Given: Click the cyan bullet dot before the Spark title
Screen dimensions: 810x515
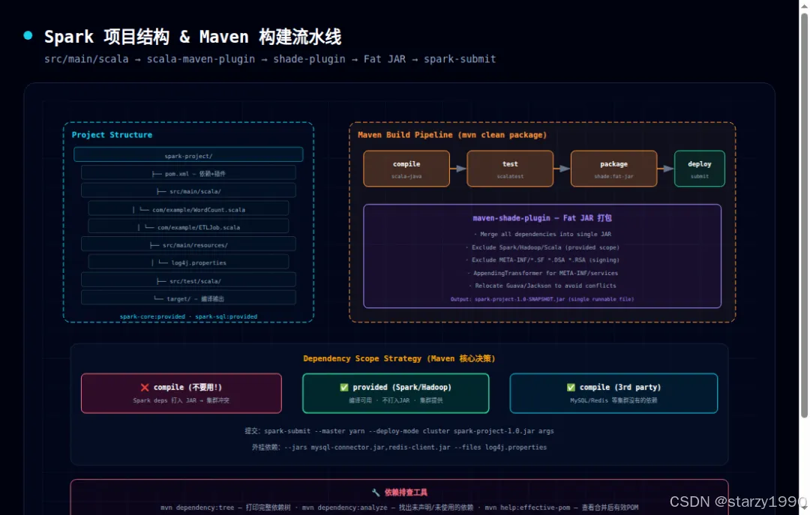Looking at the screenshot, I should click(28, 35).
